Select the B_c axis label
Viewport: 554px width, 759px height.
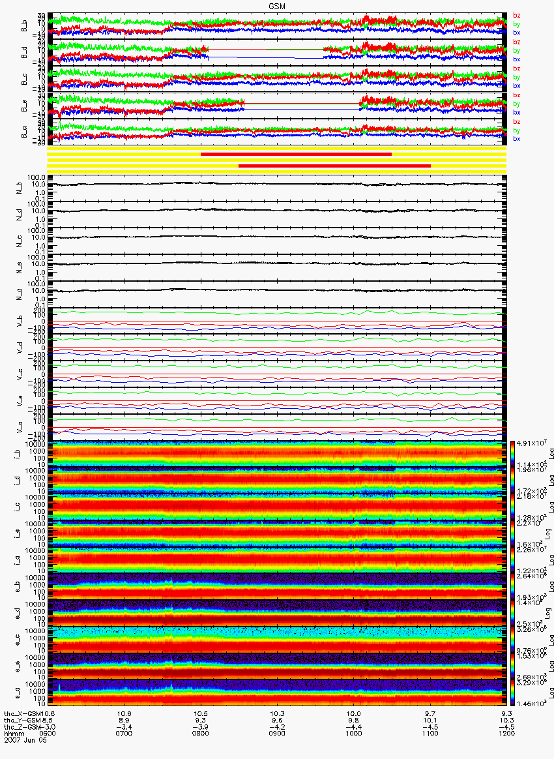click(24, 80)
